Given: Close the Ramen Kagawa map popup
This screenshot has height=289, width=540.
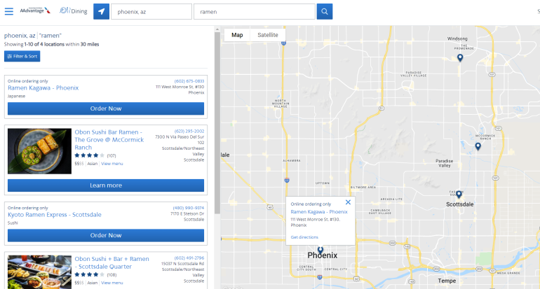Looking at the screenshot, I should pyautogui.click(x=348, y=202).
